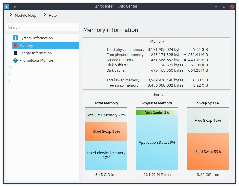
Task: Click the KInfocenter app icon in title bar
Action: click(7, 6)
